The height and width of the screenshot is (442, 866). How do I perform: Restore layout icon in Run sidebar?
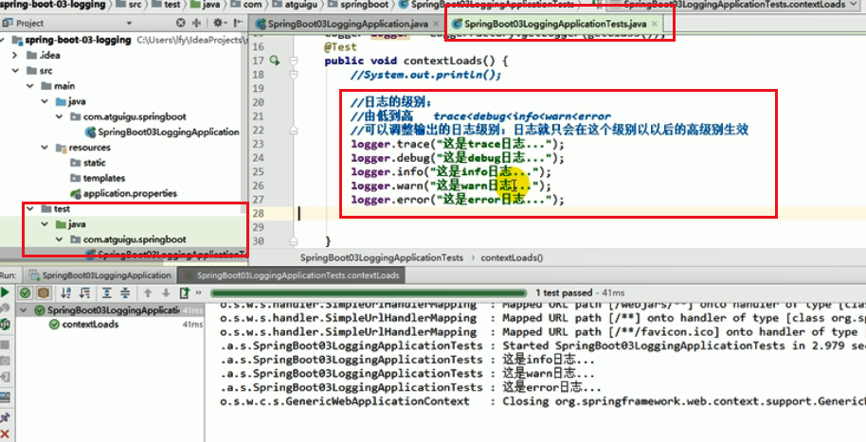click(5, 397)
